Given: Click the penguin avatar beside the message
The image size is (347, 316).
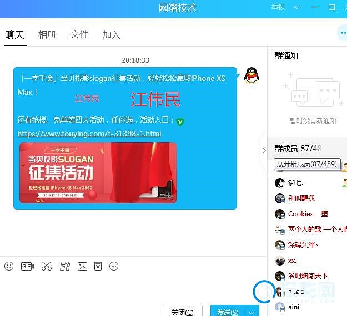Looking at the screenshot, I should pos(252,75).
